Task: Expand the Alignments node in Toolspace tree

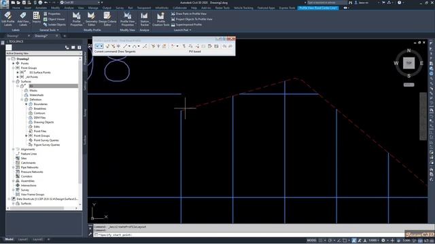Action: click(13, 149)
